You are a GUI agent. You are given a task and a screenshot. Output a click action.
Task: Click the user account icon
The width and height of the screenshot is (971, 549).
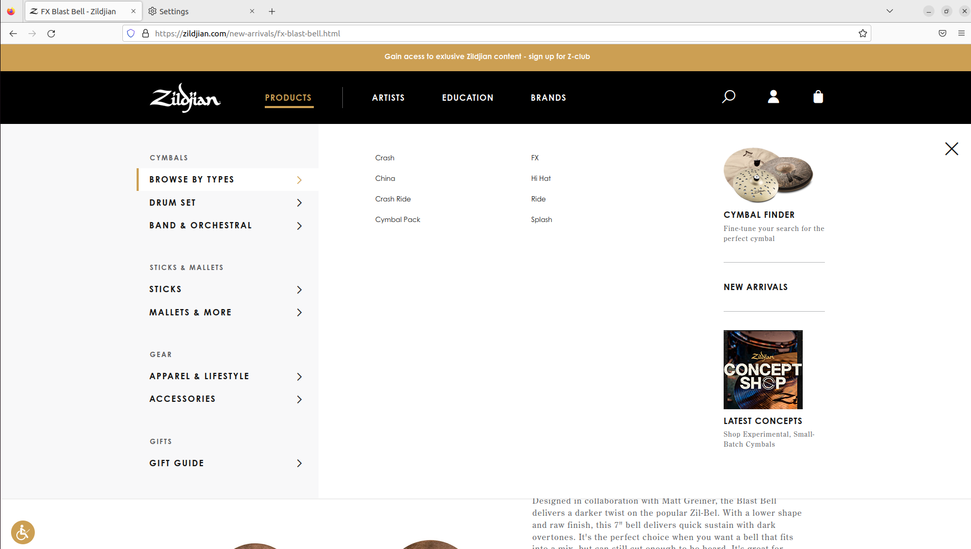[773, 97]
